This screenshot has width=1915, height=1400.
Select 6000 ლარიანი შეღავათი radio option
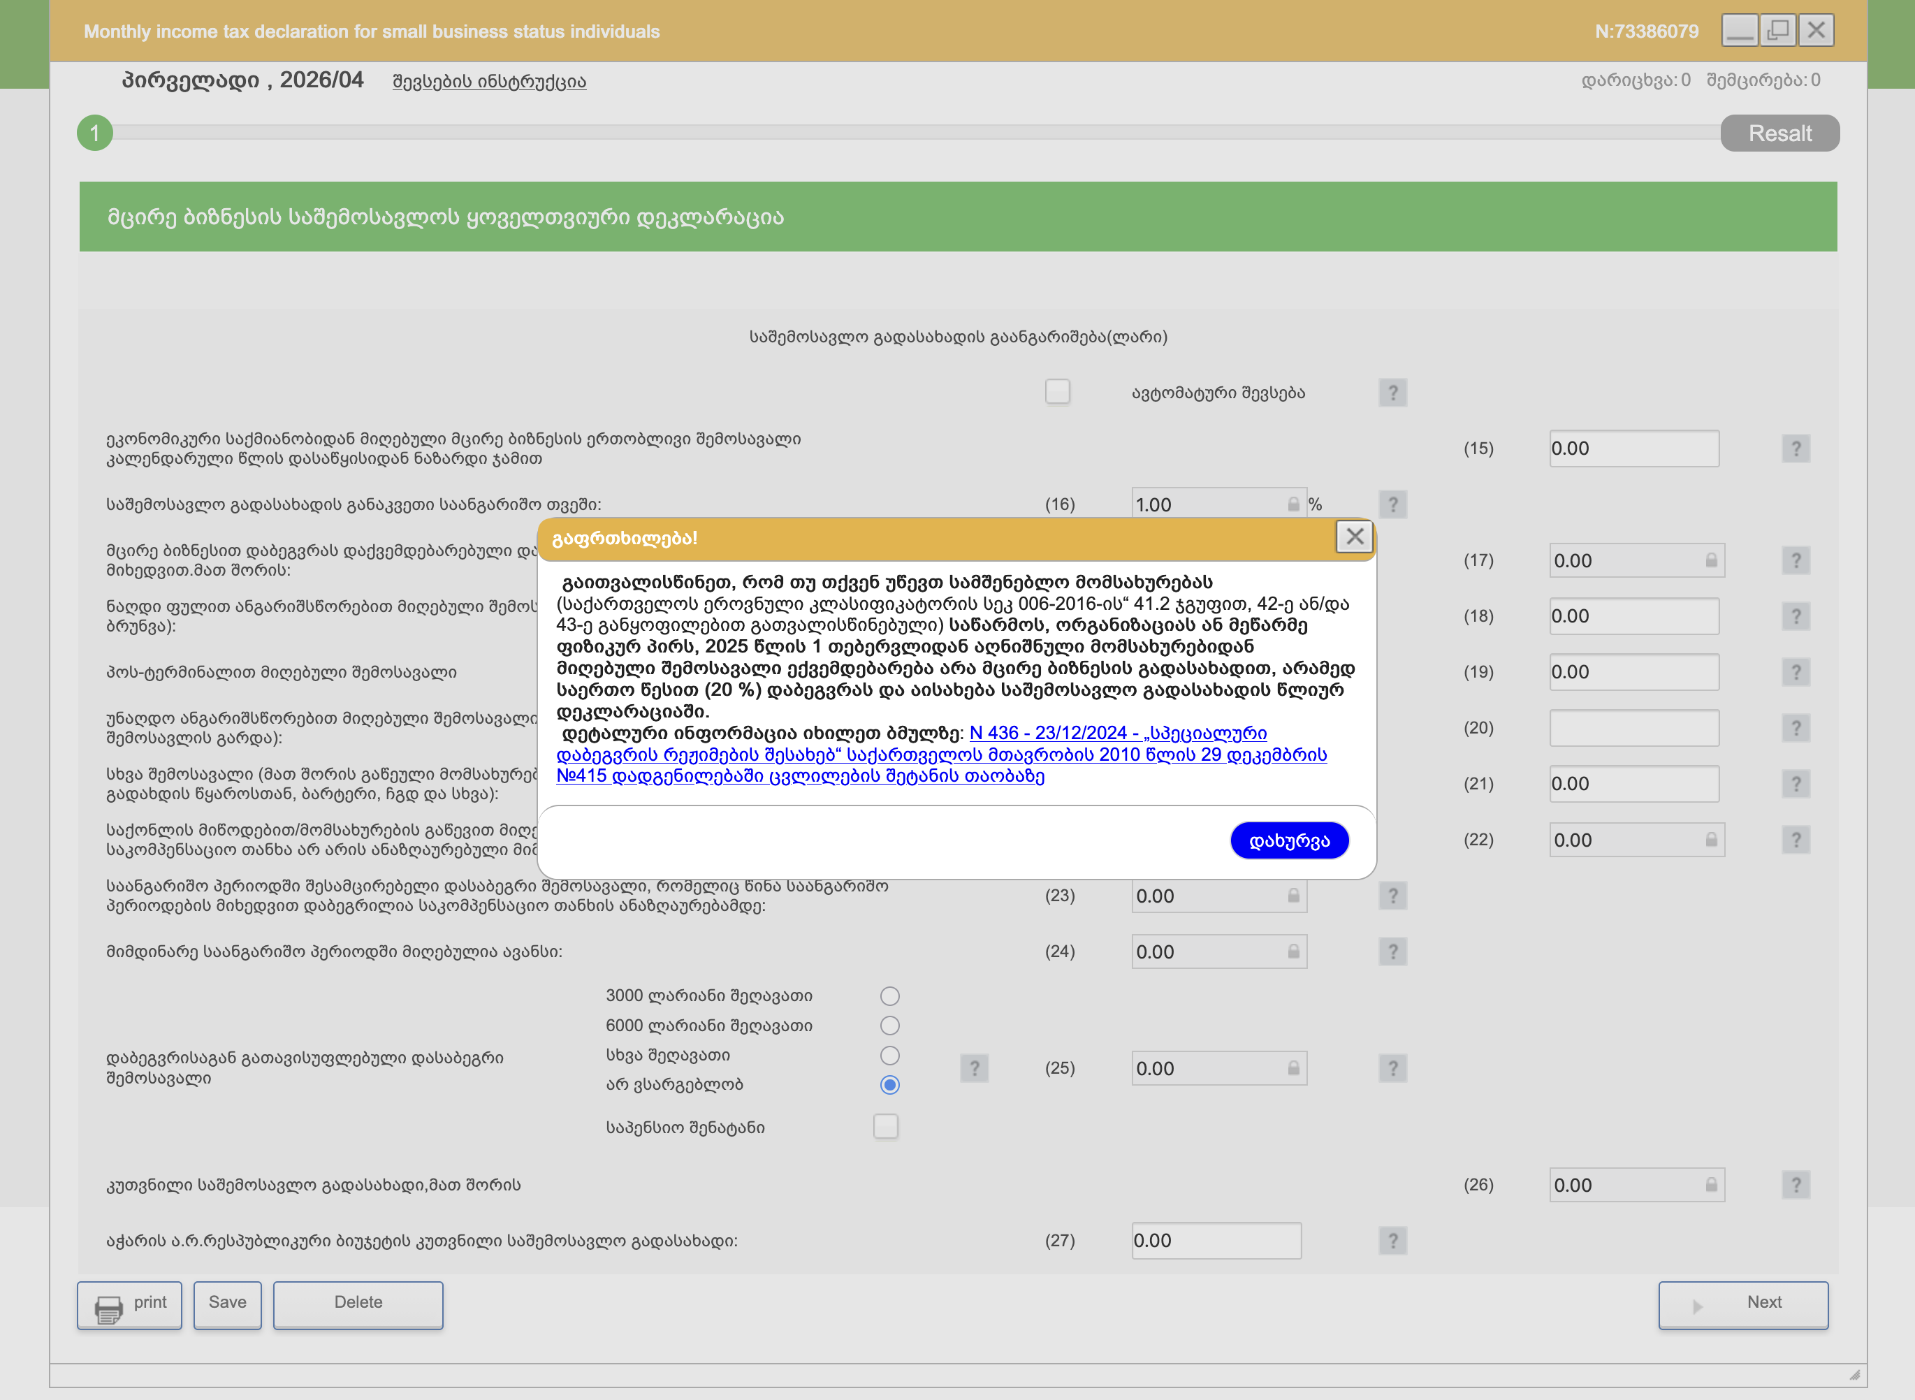tap(889, 1026)
